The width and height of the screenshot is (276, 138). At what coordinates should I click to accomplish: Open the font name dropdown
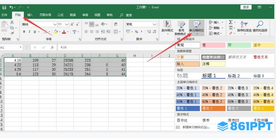(x=55, y=24)
